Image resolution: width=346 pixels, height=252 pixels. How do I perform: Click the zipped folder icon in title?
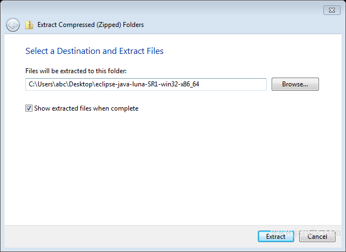[x=29, y=25]
